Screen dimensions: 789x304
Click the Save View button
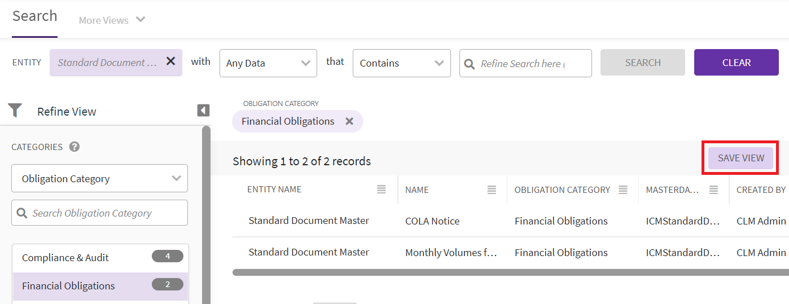(740, 158)
